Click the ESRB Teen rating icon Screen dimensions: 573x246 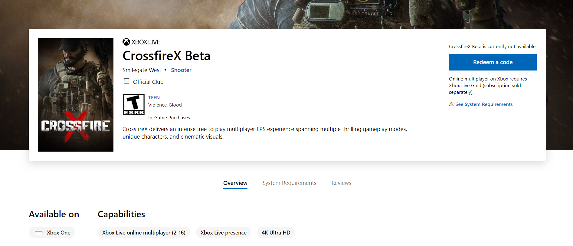pyautogui.click(x=134, y=104)
